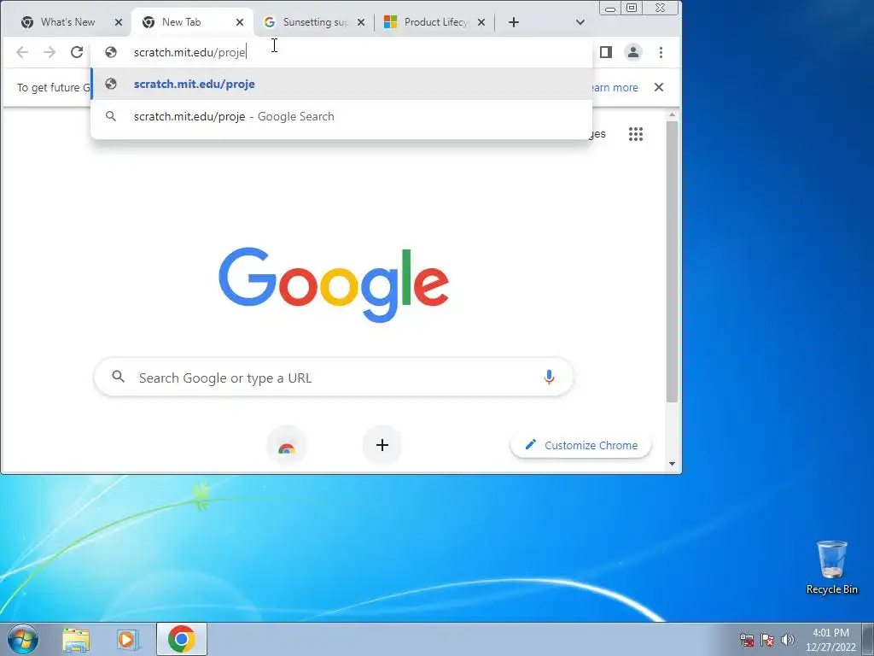This screenshot has width=874, height=656.
Task: Open the Chrome Web Store shortcut
Action: pyautogui.click(x=287, y=445)
